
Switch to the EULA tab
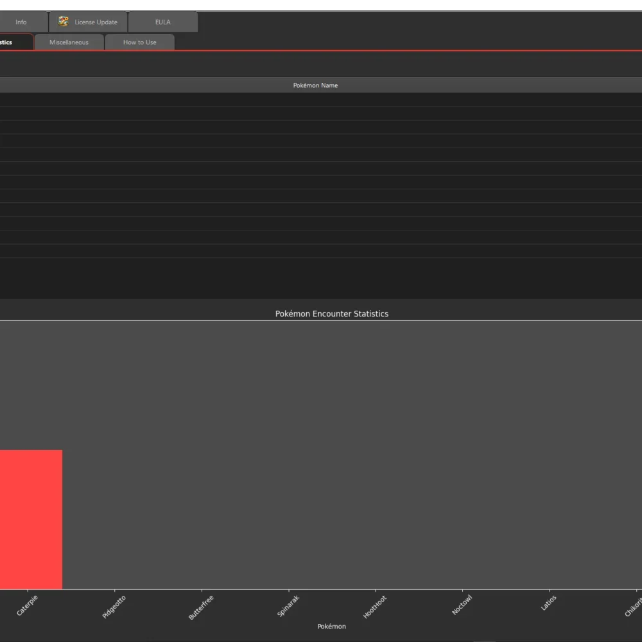[x=163, y=22]
